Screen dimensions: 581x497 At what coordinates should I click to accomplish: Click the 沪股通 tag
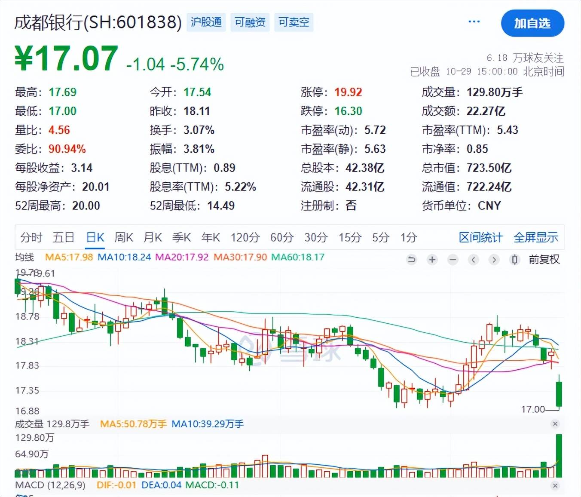(x=206, y=22)
